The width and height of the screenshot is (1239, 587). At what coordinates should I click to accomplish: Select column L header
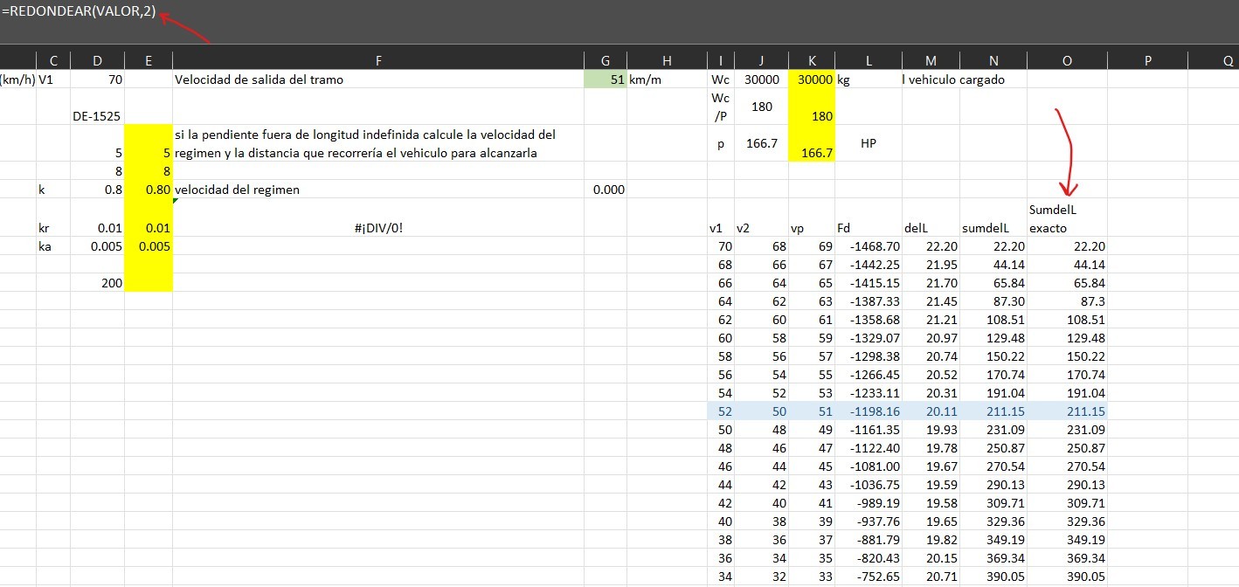click(x=869, y=60)
